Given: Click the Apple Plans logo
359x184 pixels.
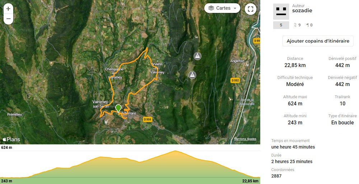Looking at the screenshot, I should tap(11, 139).
